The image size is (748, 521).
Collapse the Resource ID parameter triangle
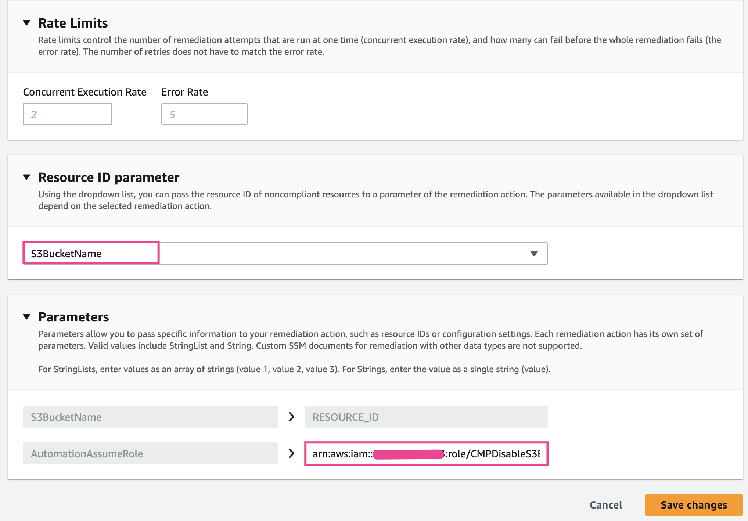(26, 177)
